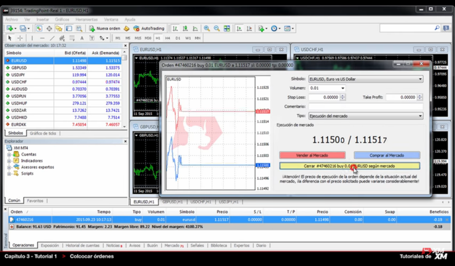Click the zoom out magnifier icon
This screenshot has width=455, height=266.
(x=217, y=28)
